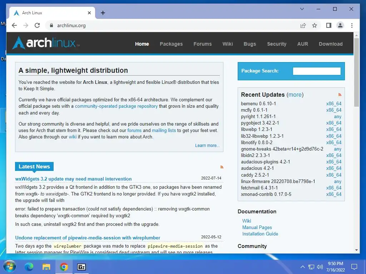This screenshot has width=366, height=274.
Task: Open the Chrome three-dot menu
Action: [352, 25]
